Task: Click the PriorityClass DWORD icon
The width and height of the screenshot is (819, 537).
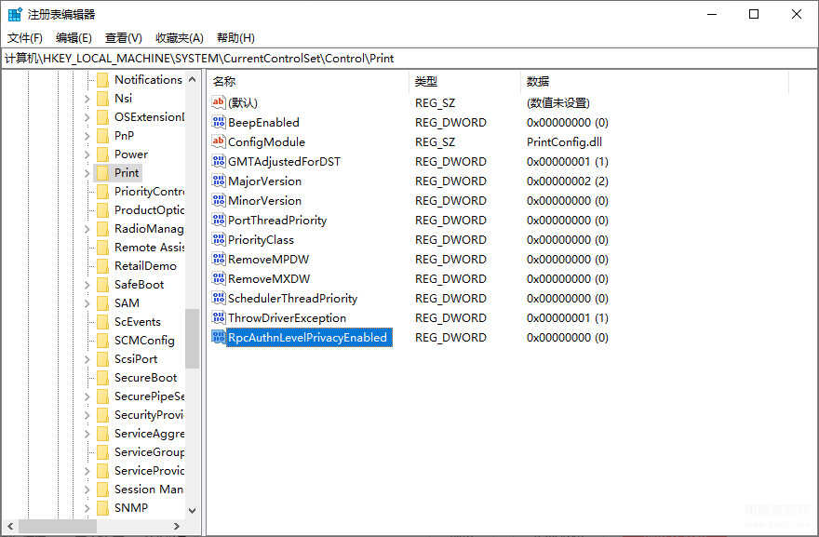Action: 219,240
